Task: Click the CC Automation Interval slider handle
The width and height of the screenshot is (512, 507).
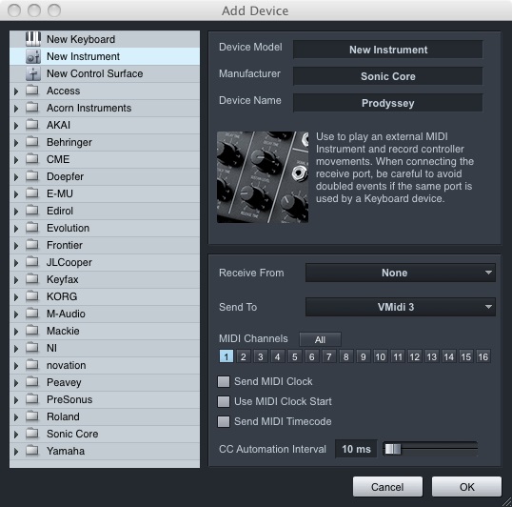Action: coord(392,449)
